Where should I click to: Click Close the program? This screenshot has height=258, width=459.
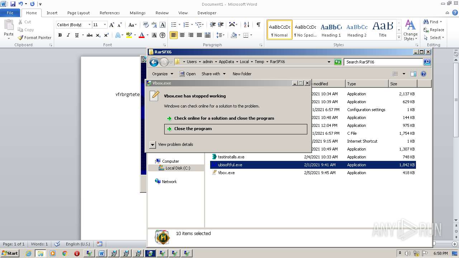click(236, 129)
